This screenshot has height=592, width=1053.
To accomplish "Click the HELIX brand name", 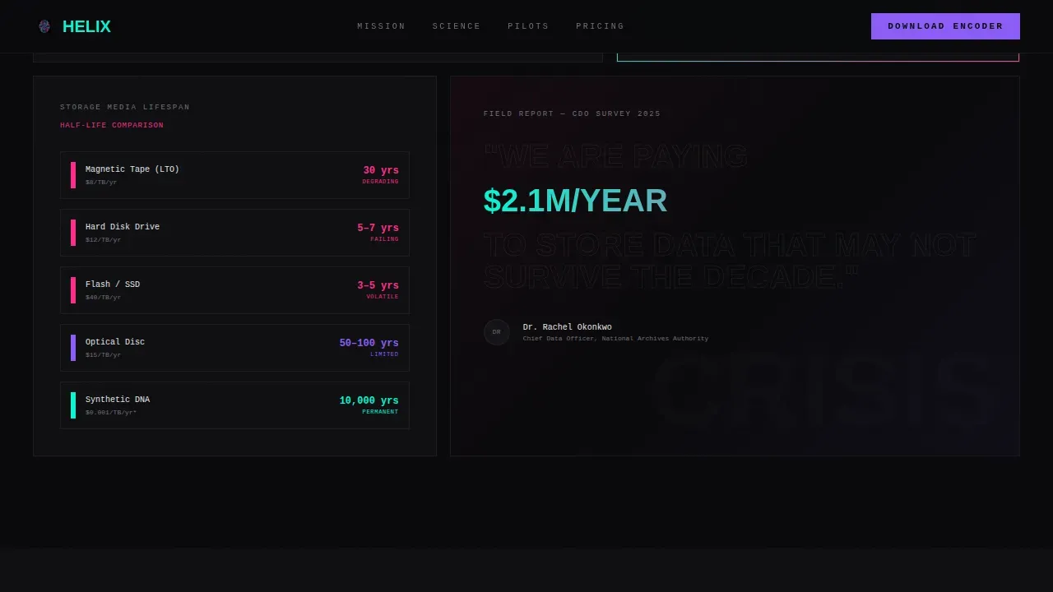I will (x=86, y=26).
